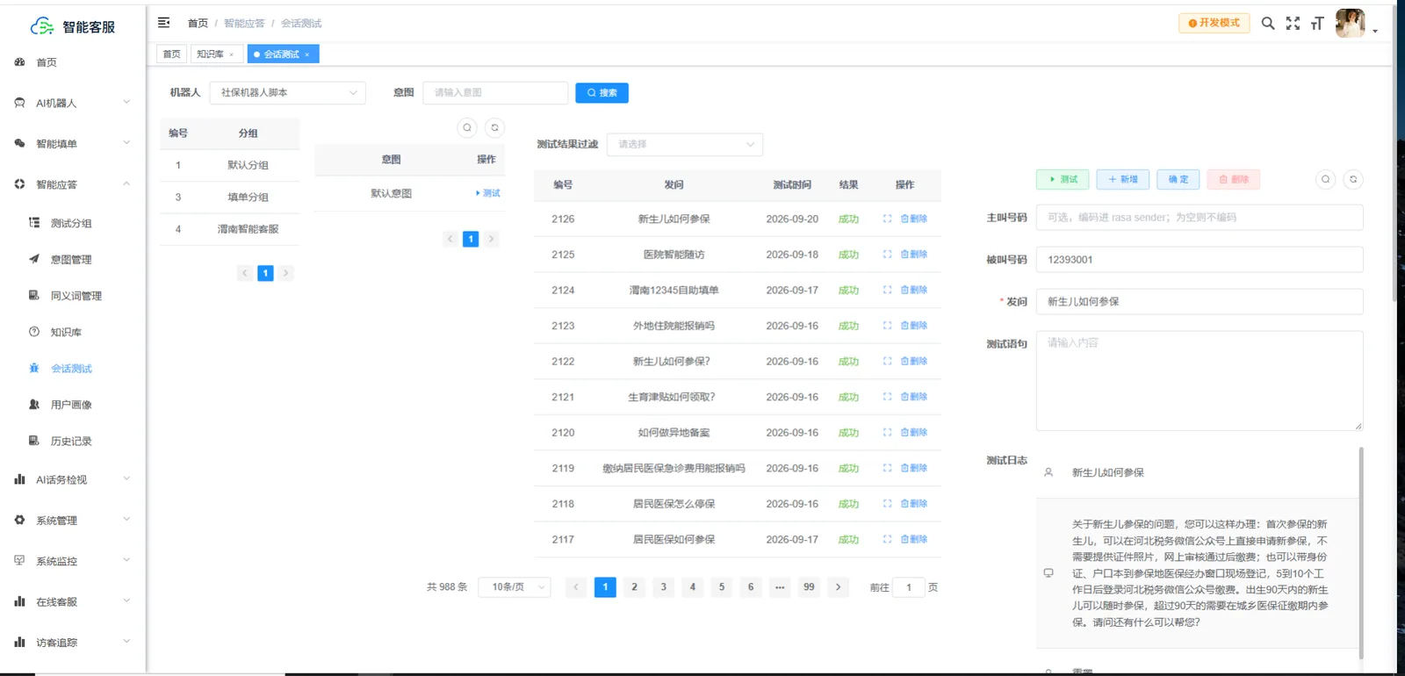Go to last page 99
This screenshot has height=676, width=1405.
coord(809,587)
